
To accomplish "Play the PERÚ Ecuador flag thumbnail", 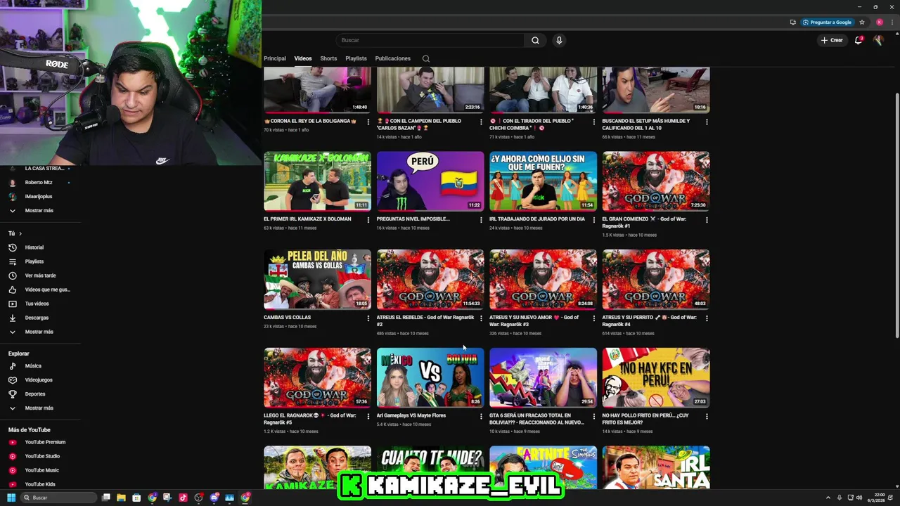I will (430, 181).
